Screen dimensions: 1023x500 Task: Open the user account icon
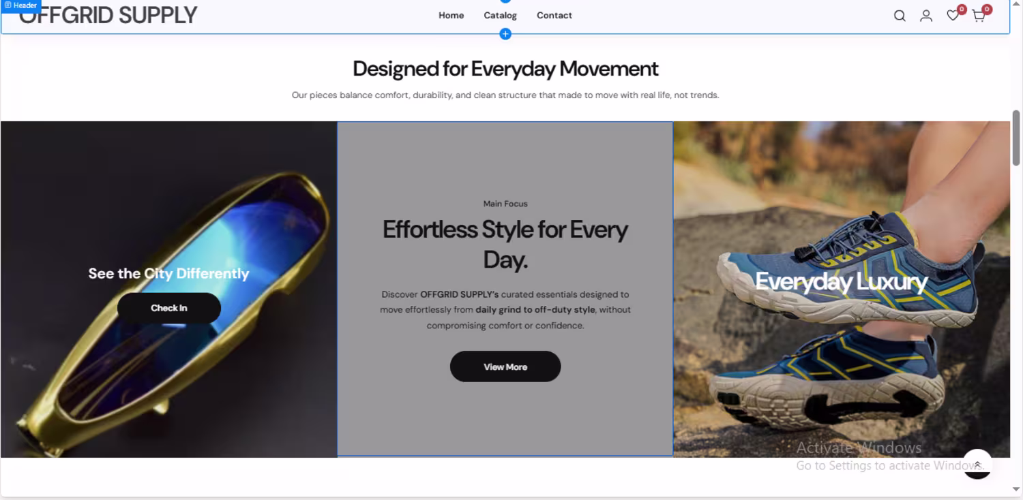click(x=925, y=16)
